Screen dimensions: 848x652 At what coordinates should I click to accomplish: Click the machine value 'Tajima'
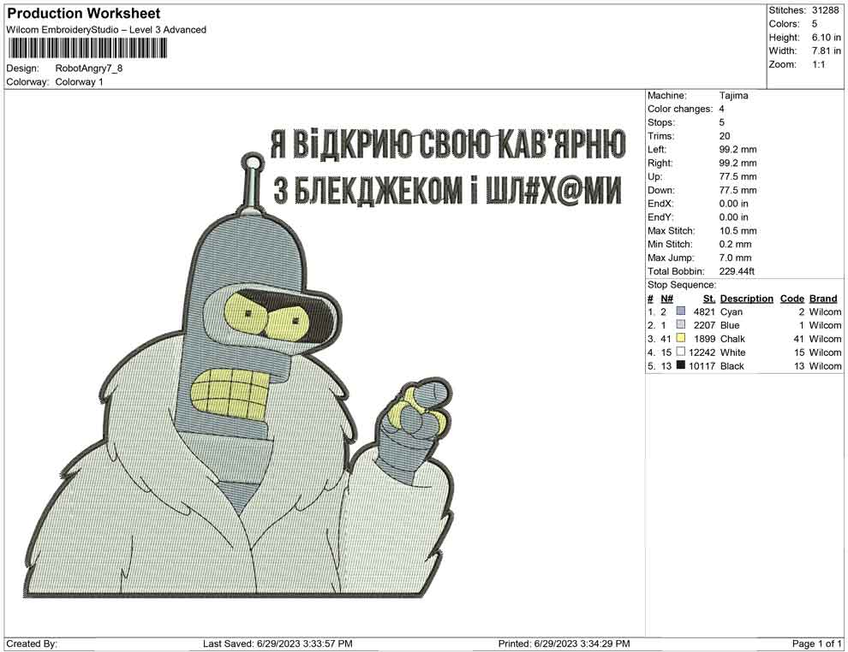coord(733,96)
